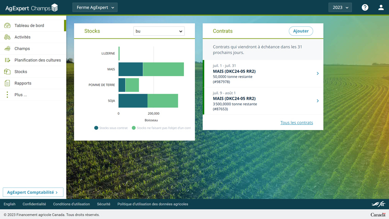389x219 pixels.
Task: Open the Ferme AgExpert farm dropdown
Action: point(95,7)
